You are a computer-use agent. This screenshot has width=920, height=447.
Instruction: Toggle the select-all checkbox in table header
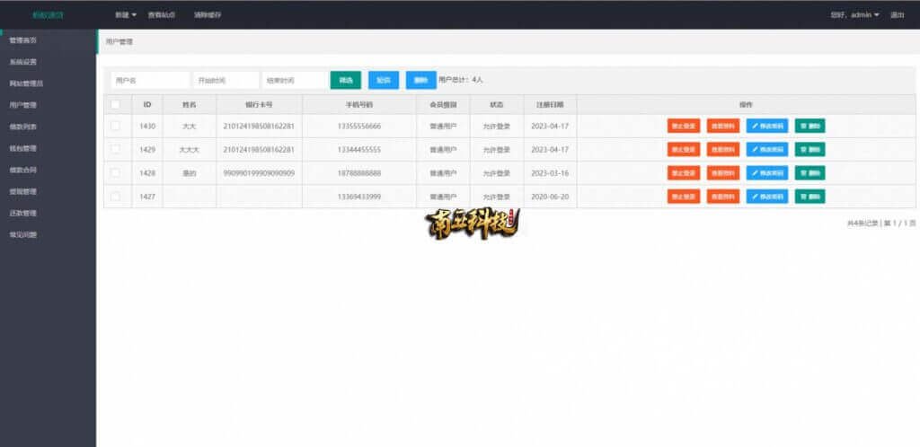click(115, 105)
